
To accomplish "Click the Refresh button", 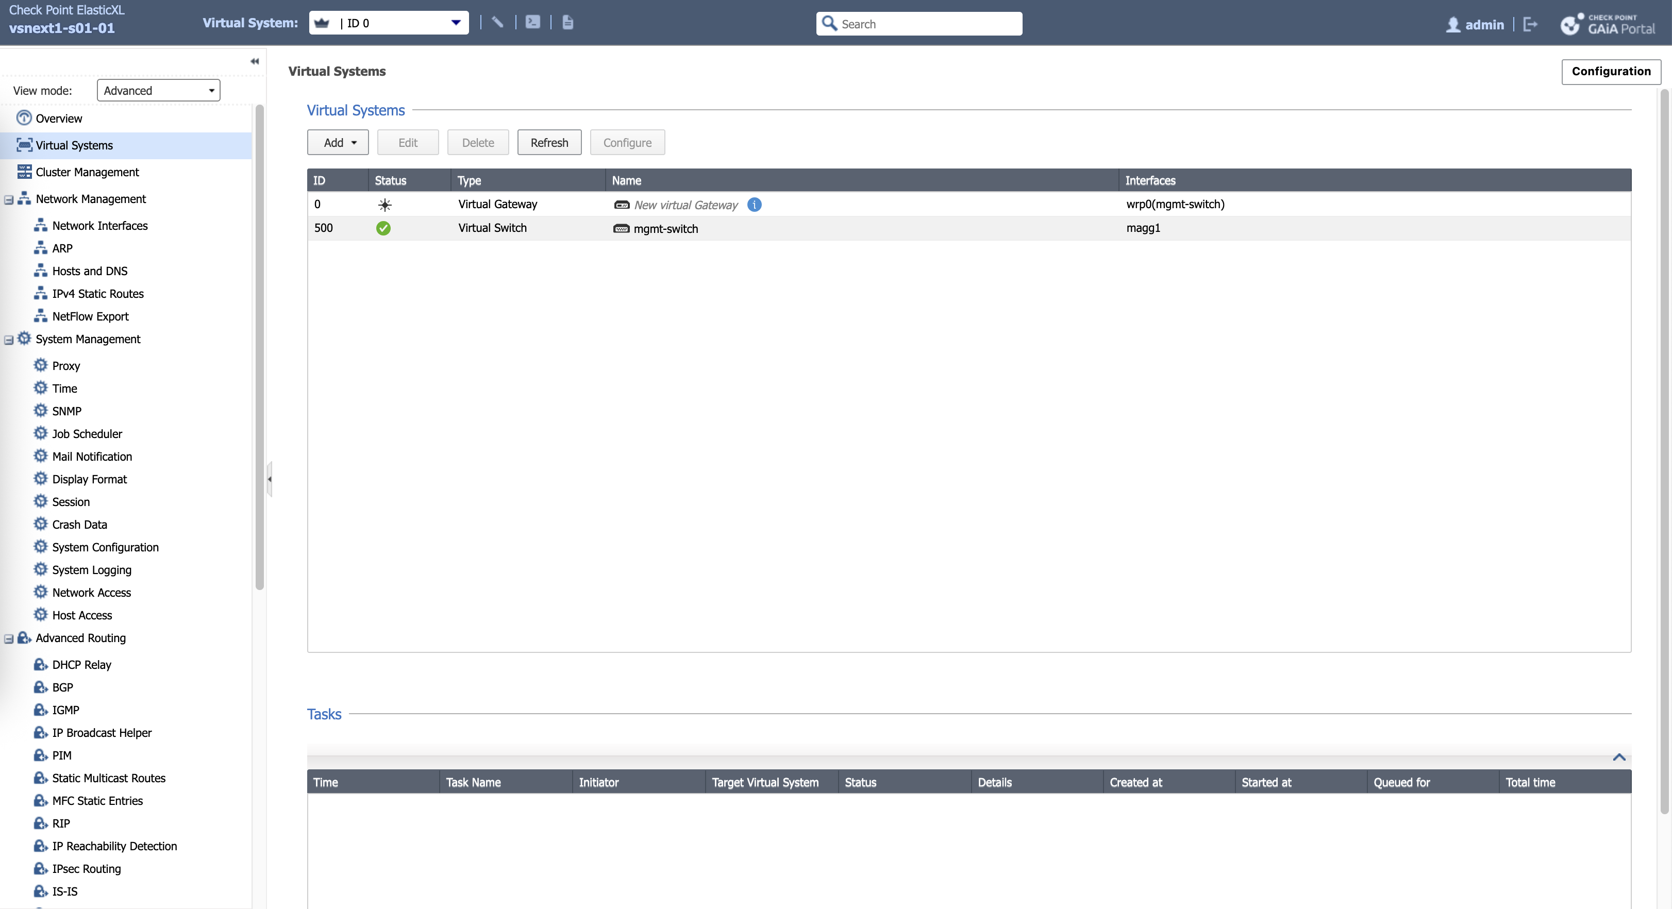I will coord(549,143).
